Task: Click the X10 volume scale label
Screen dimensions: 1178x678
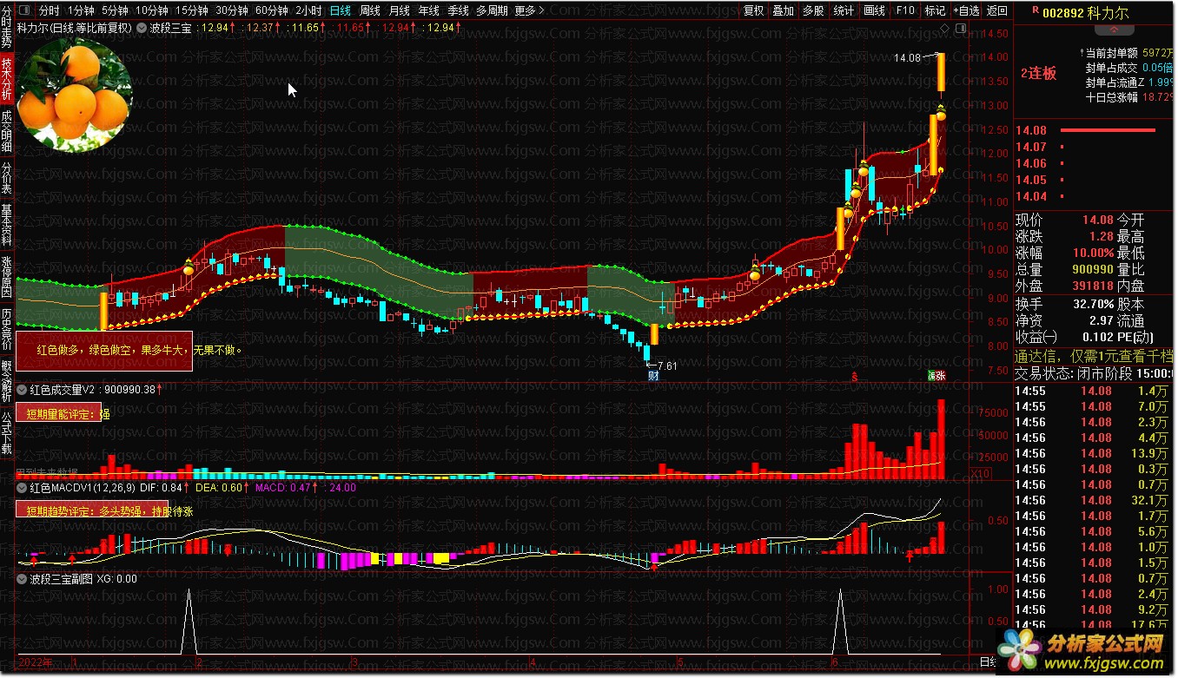Action: [980, 473]
